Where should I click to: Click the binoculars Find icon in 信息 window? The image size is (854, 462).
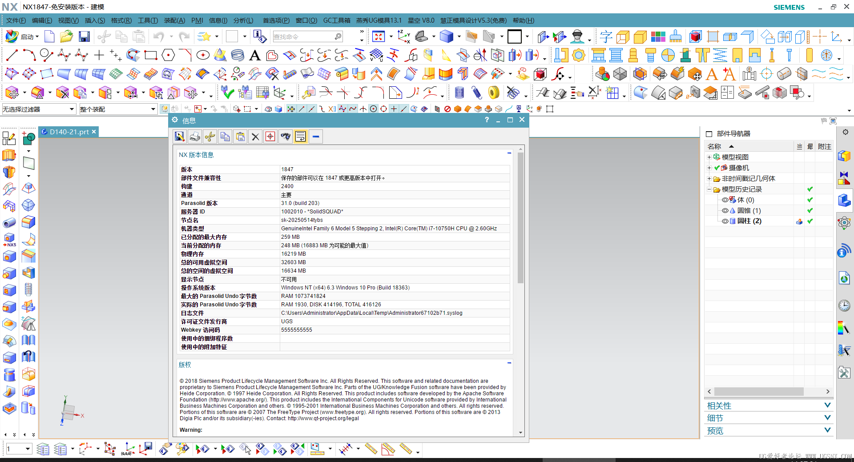[x=286, y=137]
